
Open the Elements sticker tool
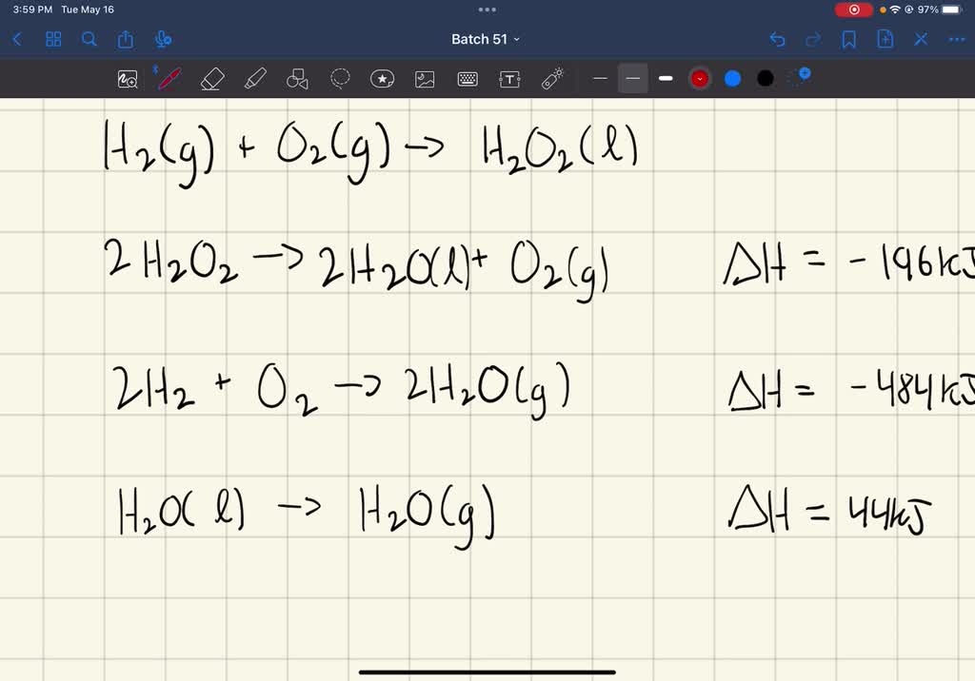[382, 78]
